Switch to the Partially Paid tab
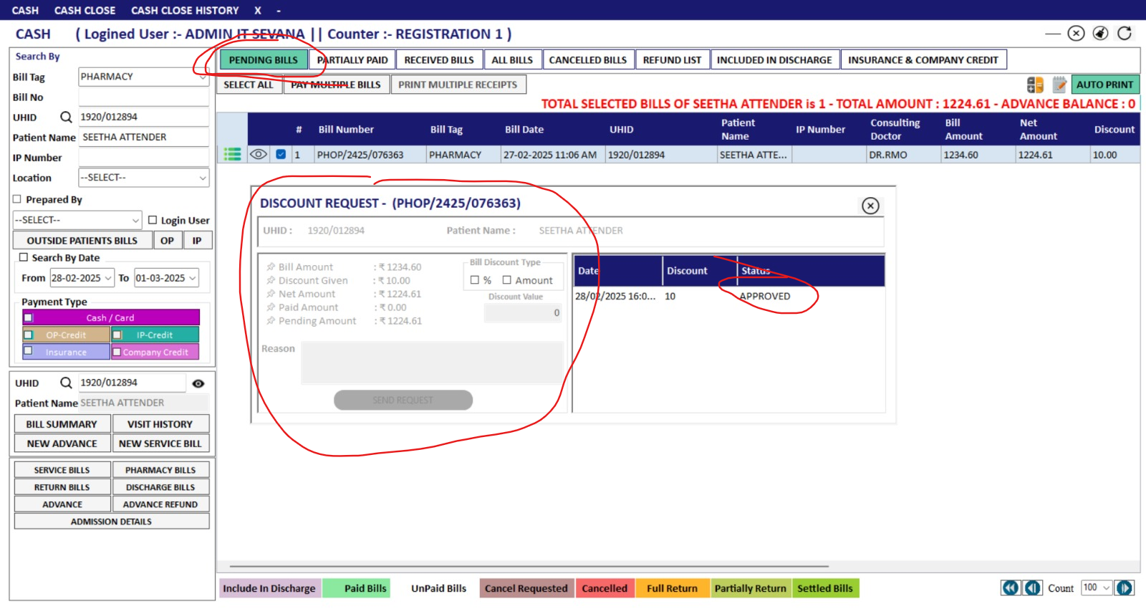This screenshot has height=609, width=1146. point(352,60)
